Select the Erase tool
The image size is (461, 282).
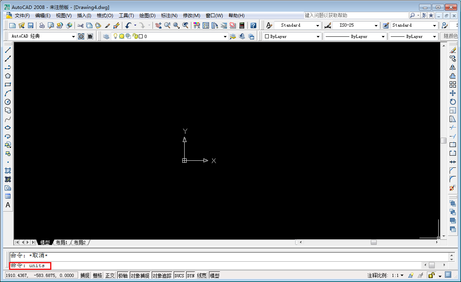tap(454, 49)
